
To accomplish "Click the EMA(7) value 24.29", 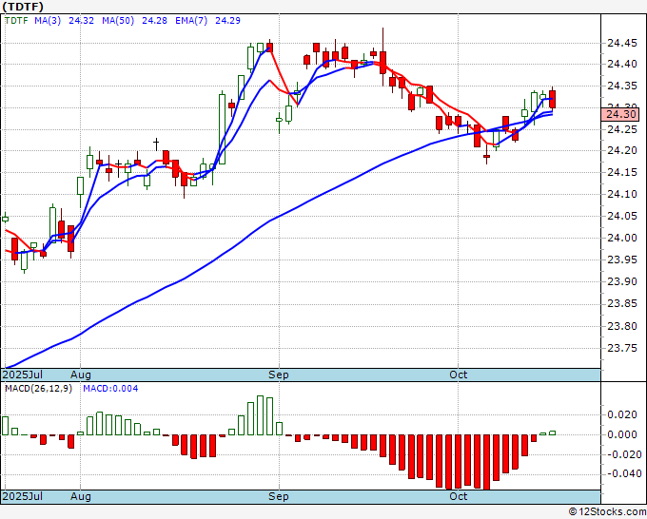I will 227,21.
